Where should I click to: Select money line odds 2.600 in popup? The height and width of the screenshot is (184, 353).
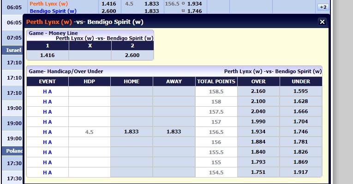coord(132,55)
